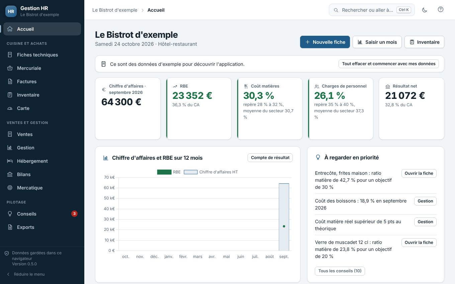Open help via the question mark icon

(x=441, y=10)
